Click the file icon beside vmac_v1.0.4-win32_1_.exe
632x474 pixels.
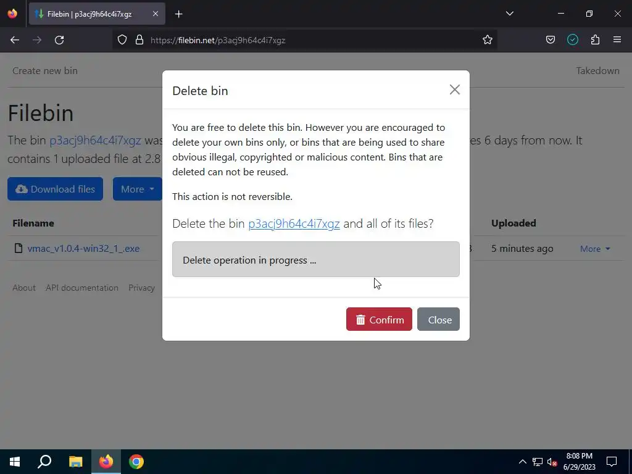click(18, 248)
